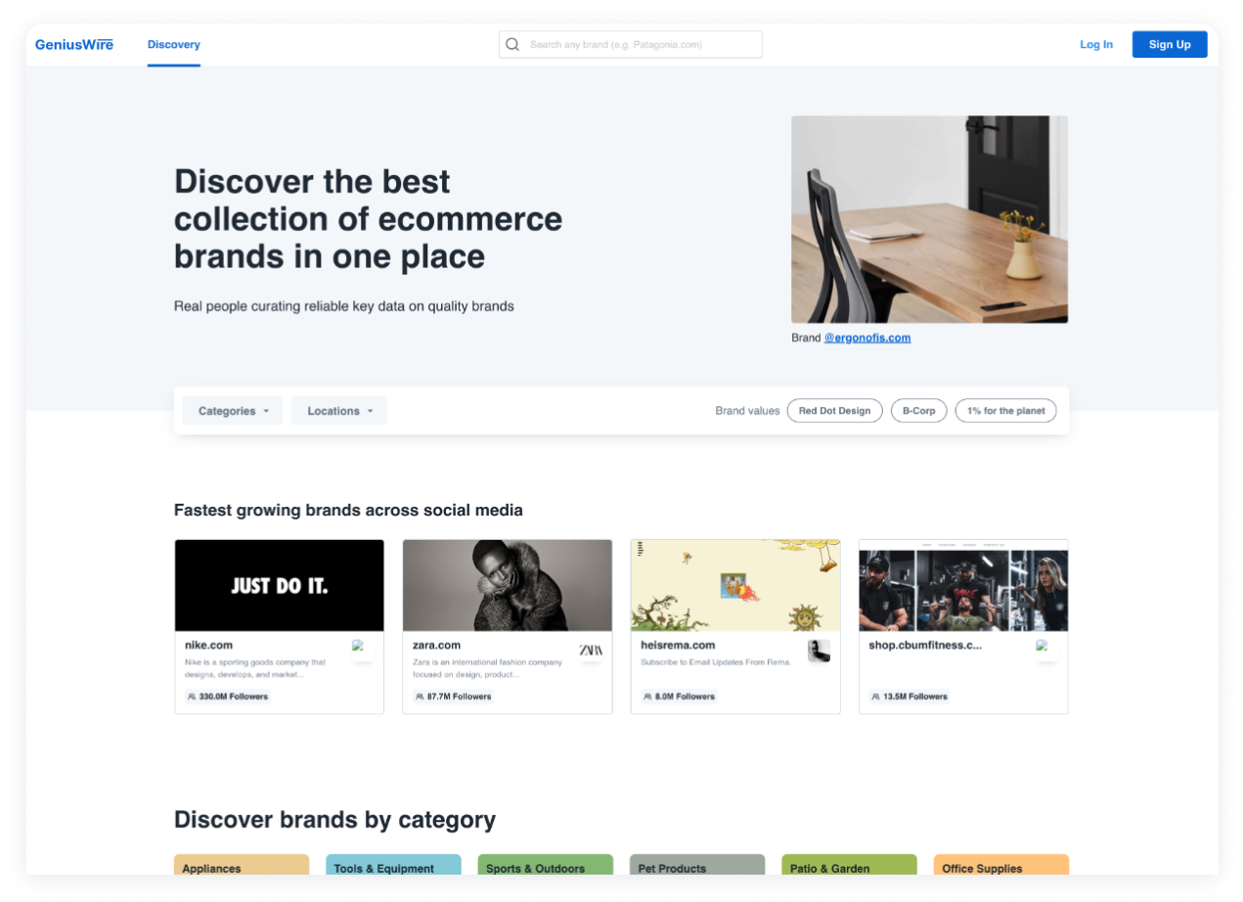1243x902 pixels.
Task: Click the 'Discover brands by category' heading
Action: click(334, 820)
